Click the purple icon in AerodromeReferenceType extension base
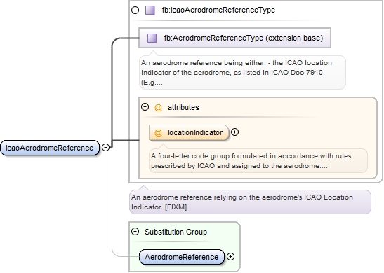384x273 pixels. click(x=152, y=38)
